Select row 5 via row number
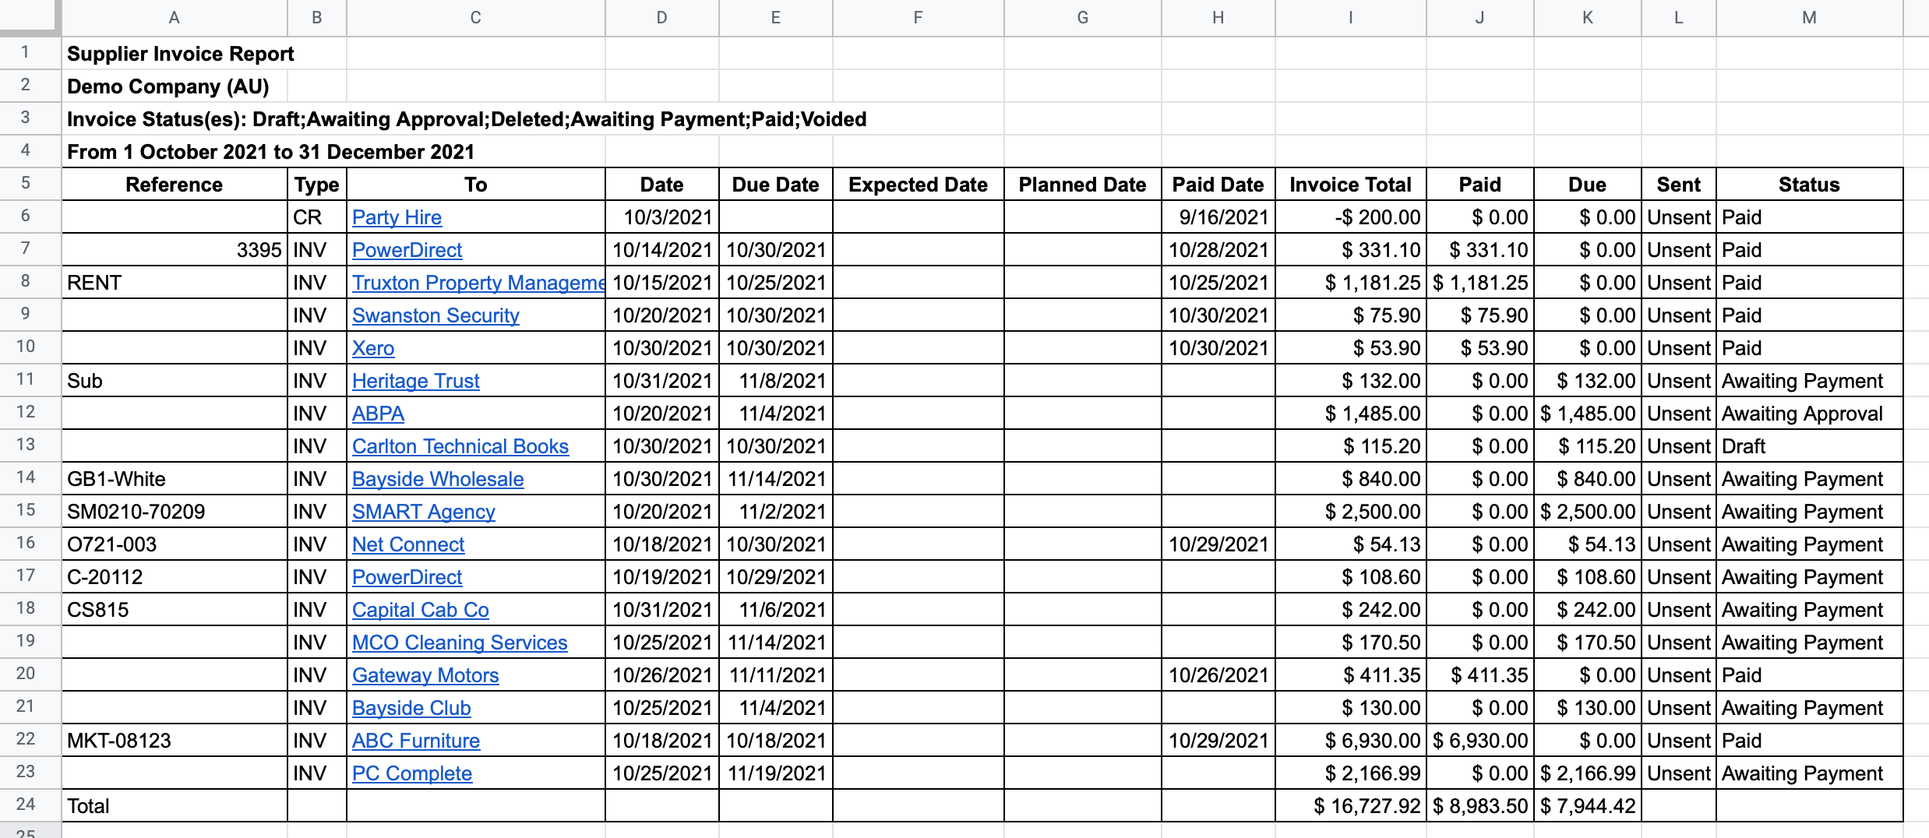This screenshot has width=1929, height=838. click(x=26, y=183)
